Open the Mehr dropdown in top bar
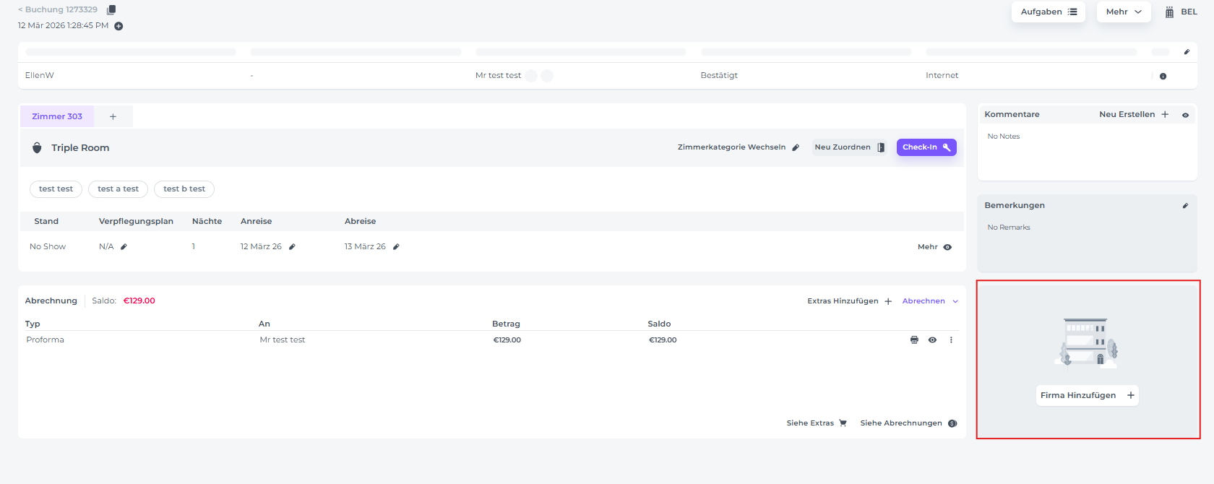 coord(1123,12)
